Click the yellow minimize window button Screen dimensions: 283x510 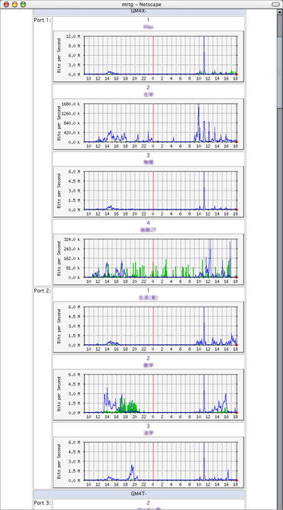[x=14, y=5]
